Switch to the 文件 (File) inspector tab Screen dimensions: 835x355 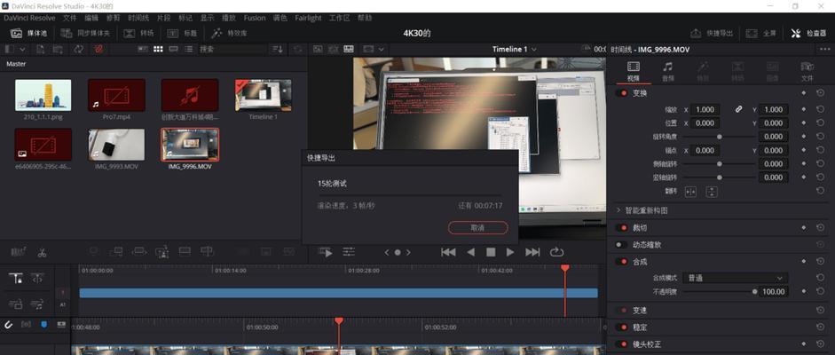point(807,71)
